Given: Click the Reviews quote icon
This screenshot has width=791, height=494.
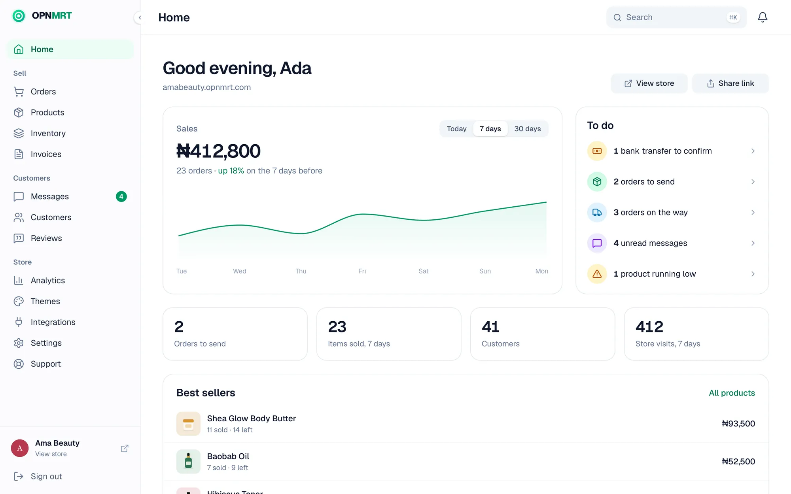Looking at the screenshot, I should (19, 238).
